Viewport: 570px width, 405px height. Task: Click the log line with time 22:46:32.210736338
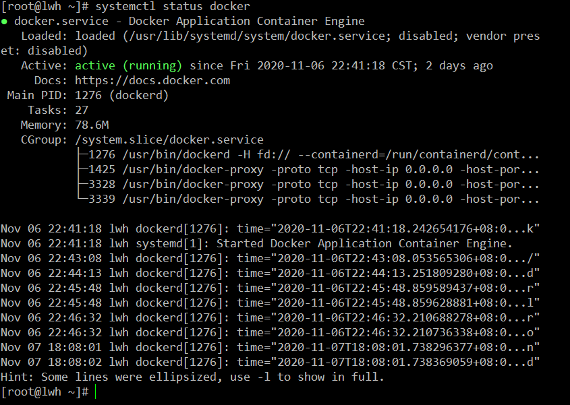pos(270,332)
